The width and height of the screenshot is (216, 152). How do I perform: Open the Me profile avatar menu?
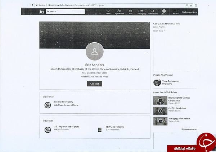coord(164,11)
